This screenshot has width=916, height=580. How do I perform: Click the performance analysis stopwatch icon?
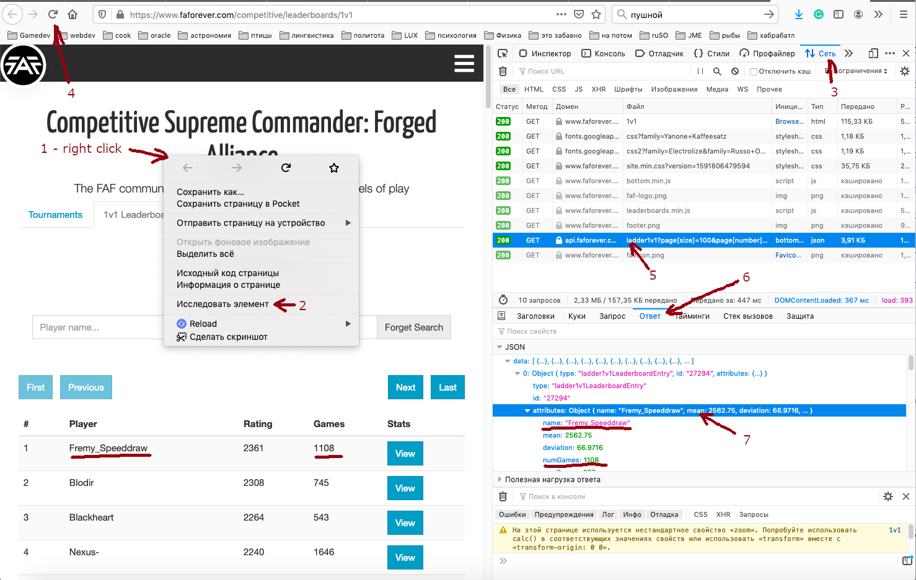(503, 300)
